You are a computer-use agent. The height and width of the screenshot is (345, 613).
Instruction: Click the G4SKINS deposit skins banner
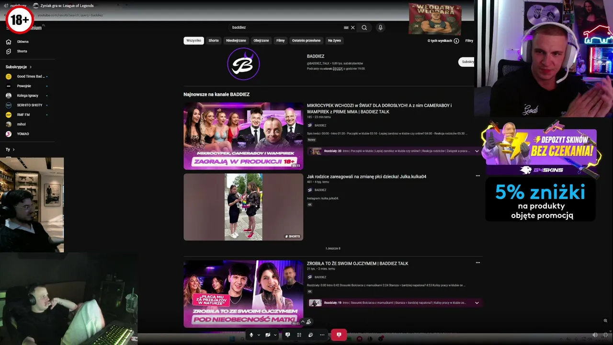[541, 149]
